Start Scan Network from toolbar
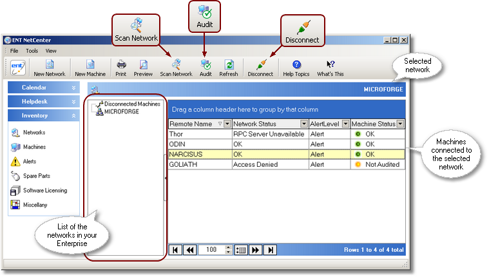Image resolution: width=489 pixels, height=277 pixels. pyautogui.click(x=176, y=68)
